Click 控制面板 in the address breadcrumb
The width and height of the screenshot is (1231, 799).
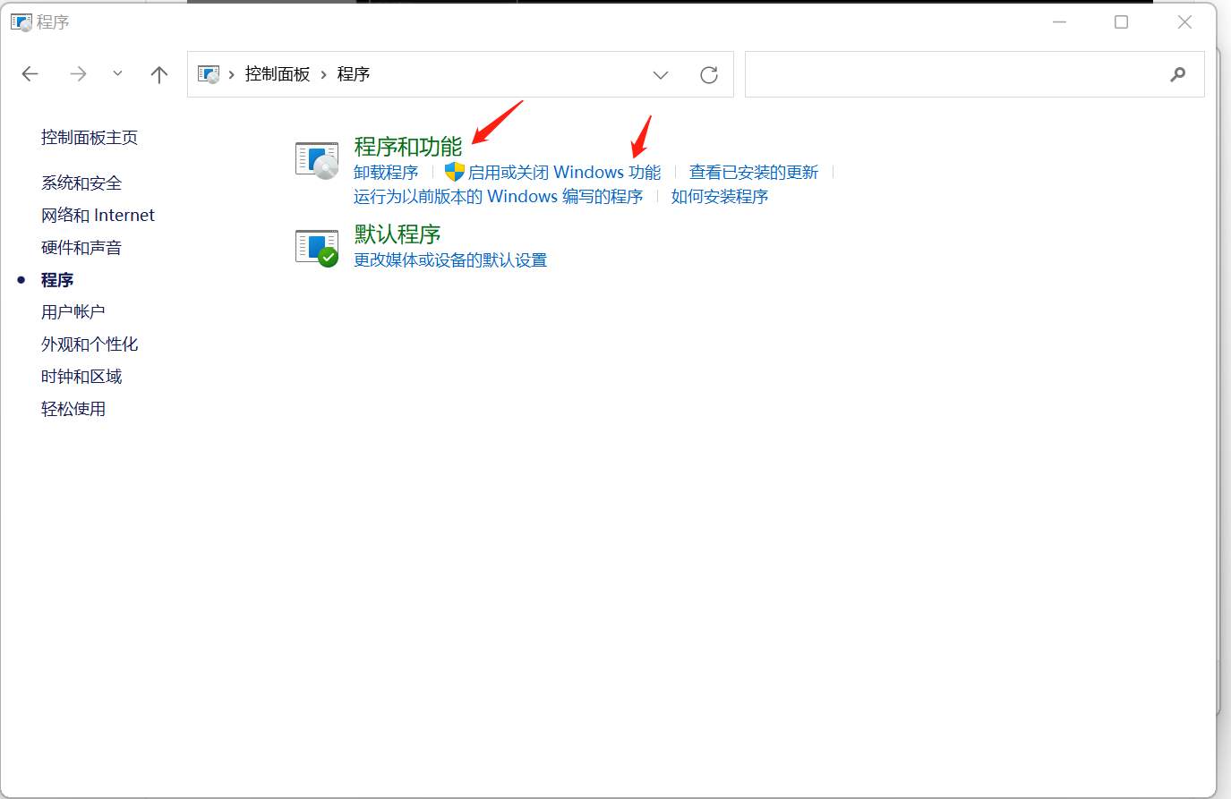[278, 74]
